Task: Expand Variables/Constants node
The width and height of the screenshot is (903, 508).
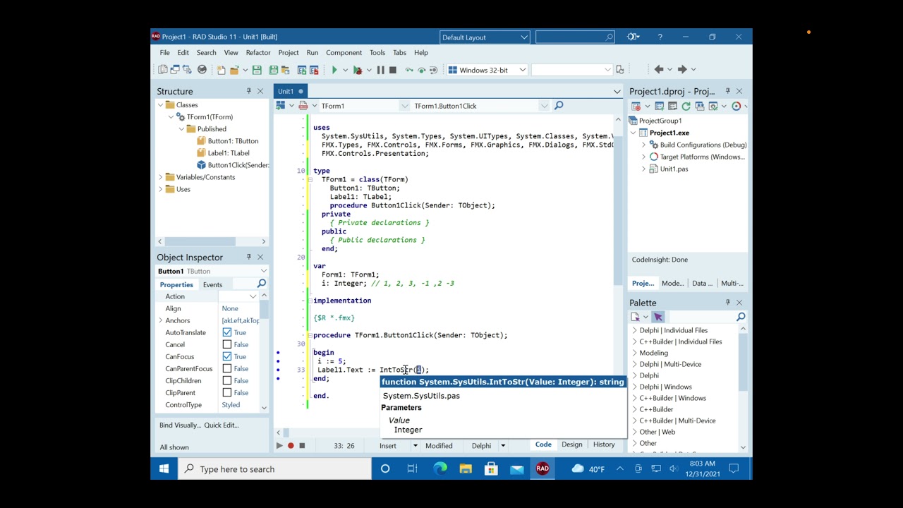Action: click(x=161, y=177)
